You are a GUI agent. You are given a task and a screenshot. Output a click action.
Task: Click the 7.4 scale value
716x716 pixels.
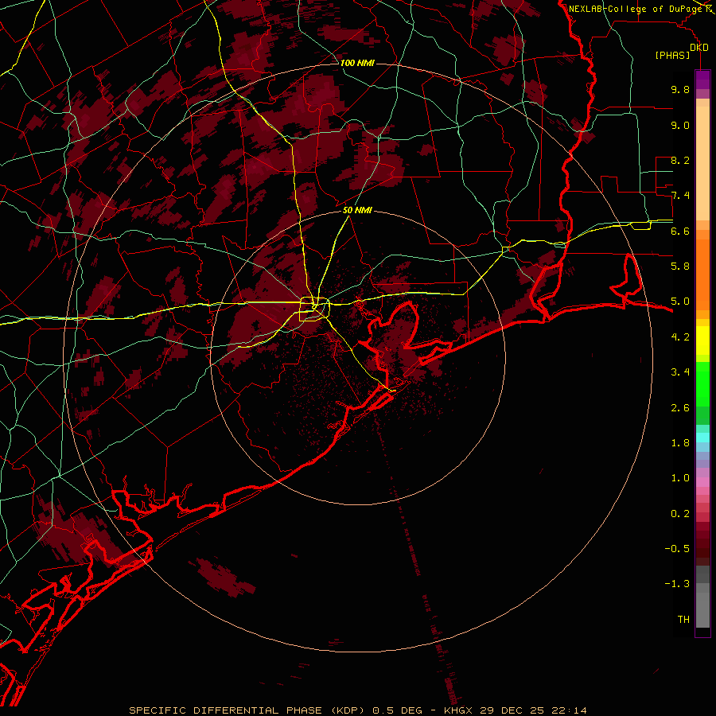coord(680,196)
